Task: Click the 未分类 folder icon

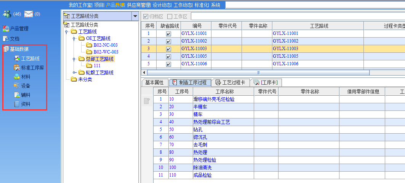Action: pyautogui.click(x=74, y=79)
